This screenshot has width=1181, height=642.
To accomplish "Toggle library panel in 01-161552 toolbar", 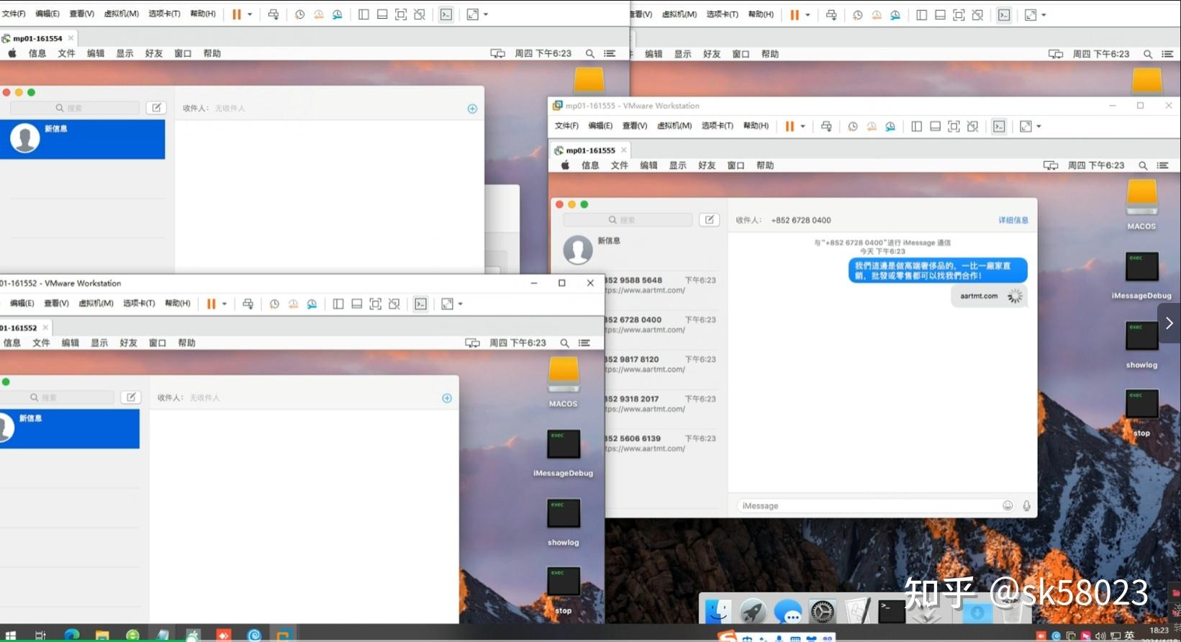I will point(338,304).
